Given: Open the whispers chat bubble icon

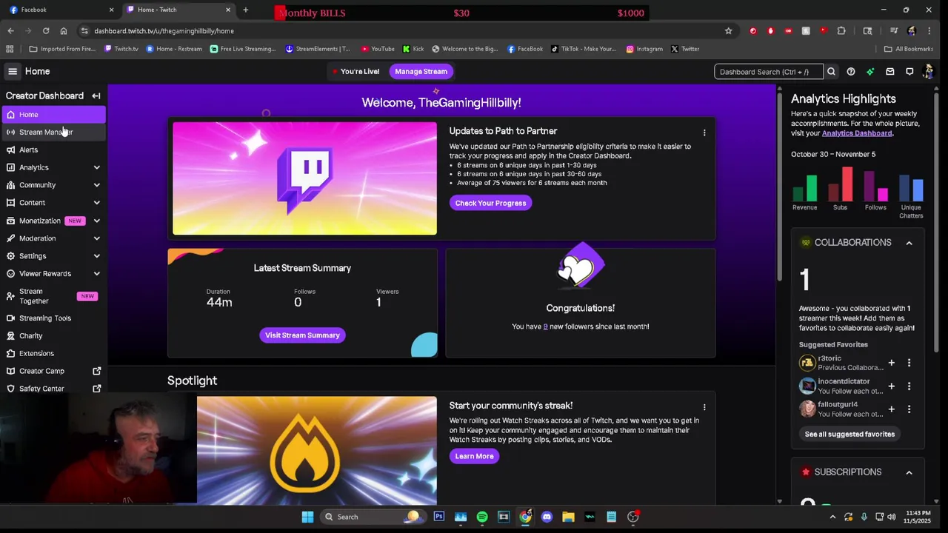Looking at the screenshot, I should (909, 71).
